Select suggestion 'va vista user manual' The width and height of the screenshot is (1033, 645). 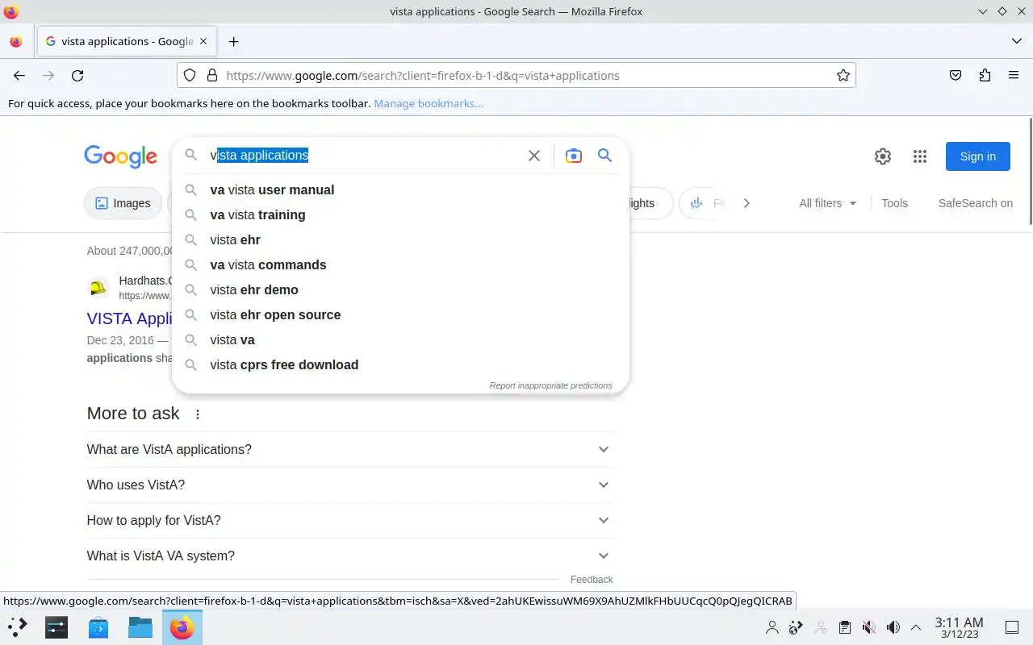point(400,189)
